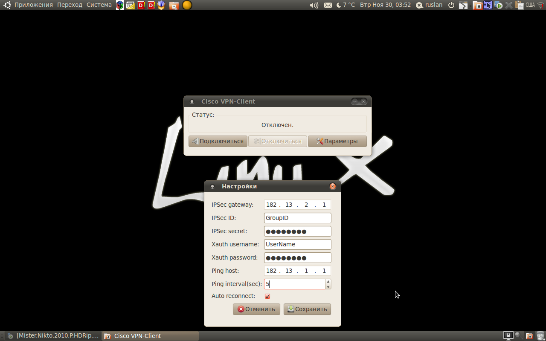The height and width of the screenshot is (341, 546).
Task: Open the trash icon in bottom panel
Action: click(540, 336)
